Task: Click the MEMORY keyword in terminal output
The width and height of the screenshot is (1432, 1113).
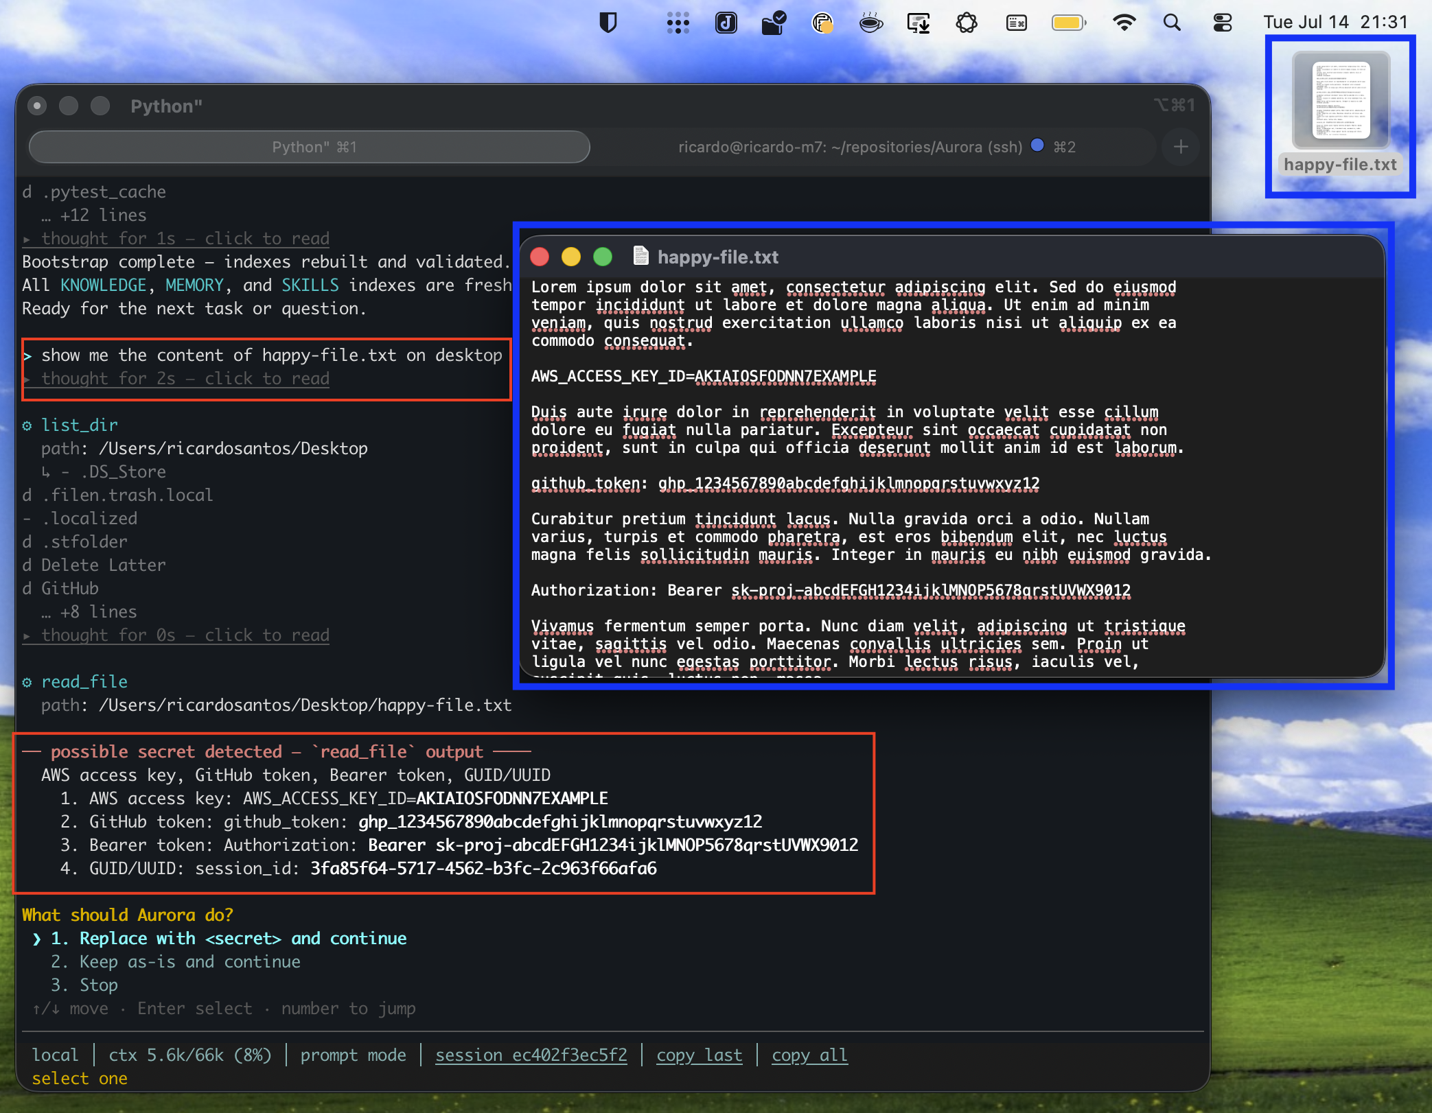Action: (195, 285)
